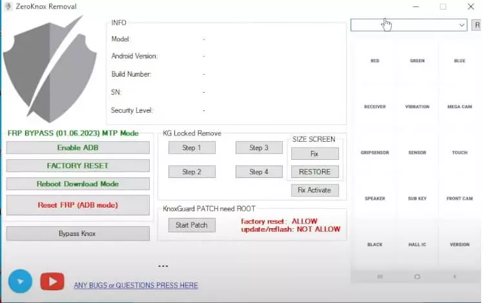Open the Telegram round icon
This screenshot has width=483, height=303.
tap(20, 281)
